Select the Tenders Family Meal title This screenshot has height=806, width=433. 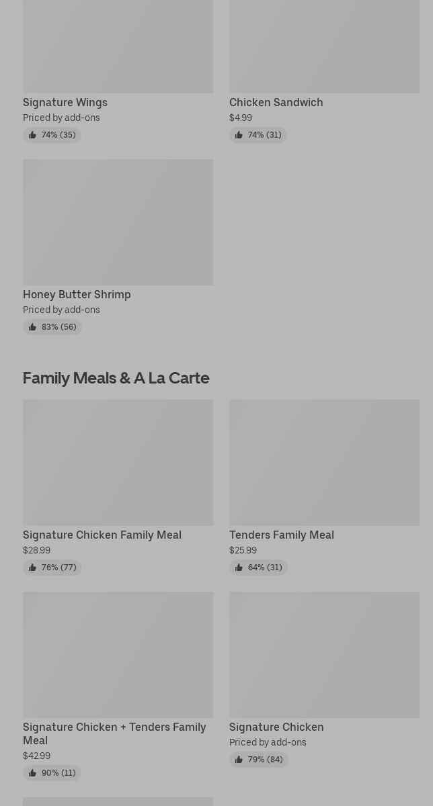click(281, 535)
